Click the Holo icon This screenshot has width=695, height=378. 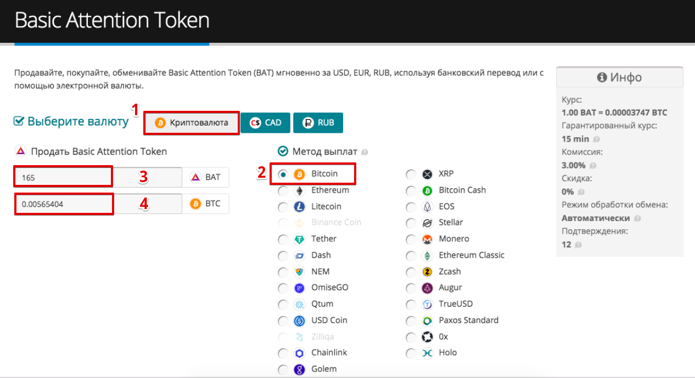[427, 353]
